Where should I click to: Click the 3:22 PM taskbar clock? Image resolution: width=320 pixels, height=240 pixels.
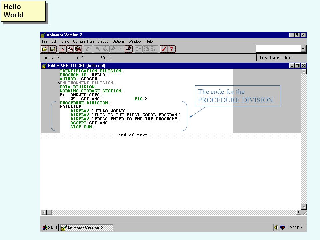pos(296,228)
